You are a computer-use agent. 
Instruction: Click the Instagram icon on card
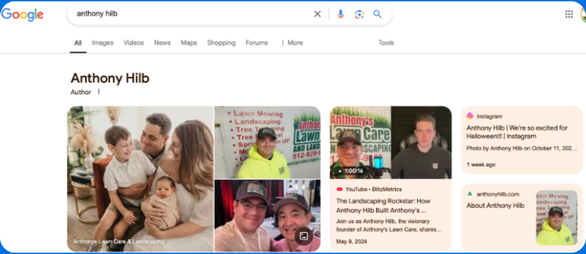pyautogui.click(x=470, y=116)
